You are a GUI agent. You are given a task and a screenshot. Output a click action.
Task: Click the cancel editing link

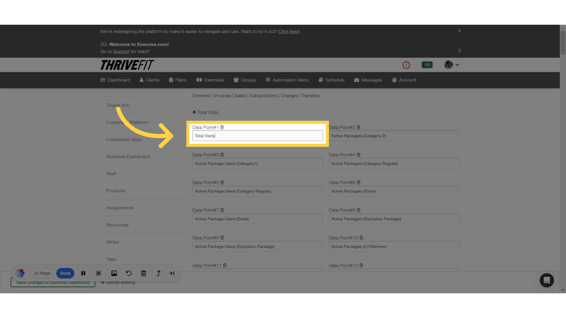(x=118, y=282)
